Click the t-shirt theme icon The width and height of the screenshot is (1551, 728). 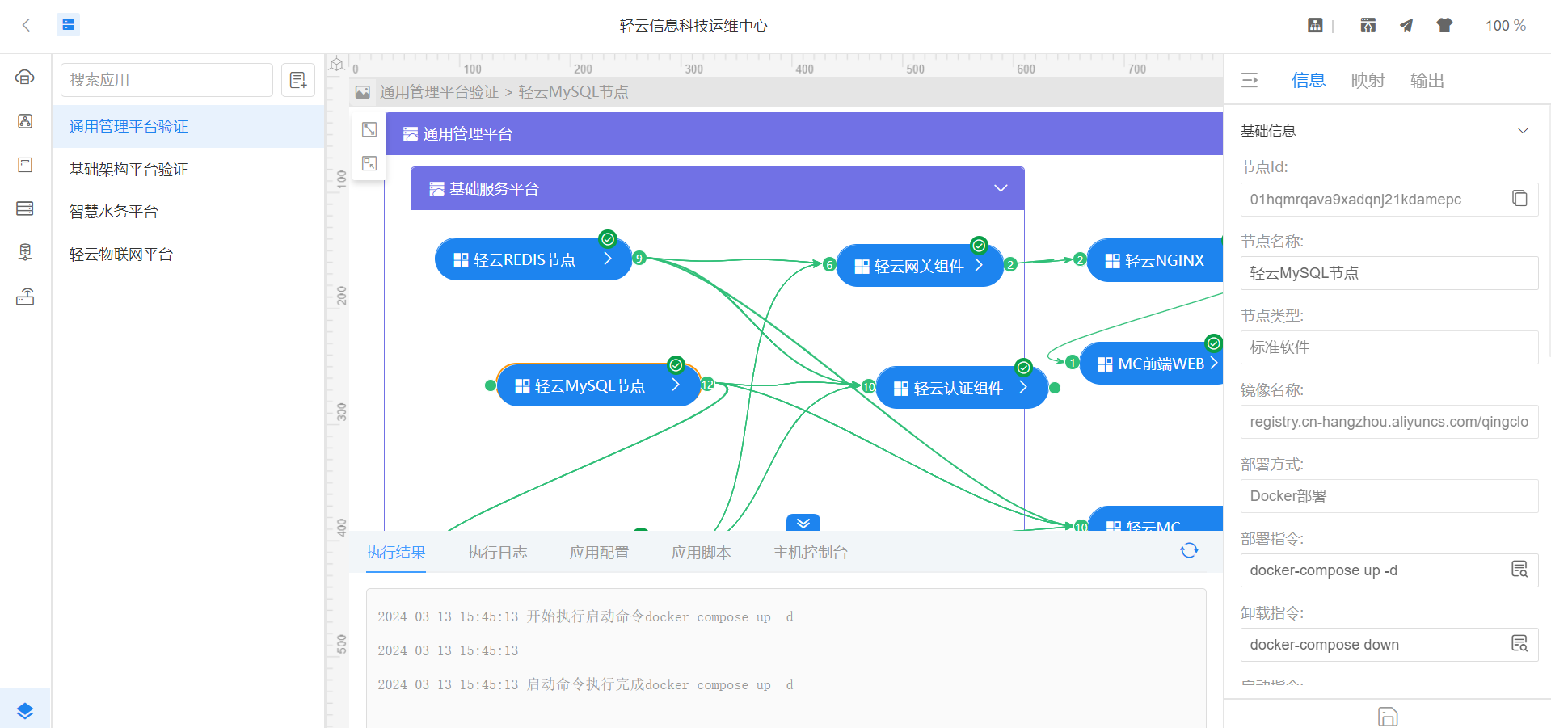coord(1444,25)
